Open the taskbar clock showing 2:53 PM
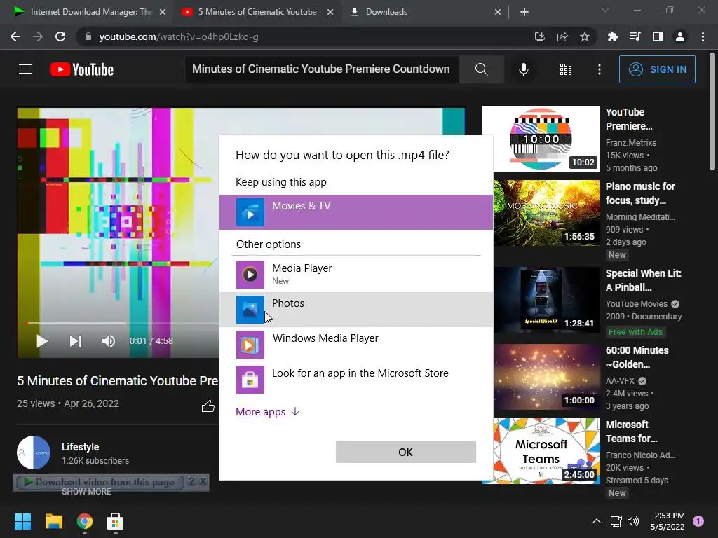The height and width of the screenshot is (538, 718). [x=668, y=521]
